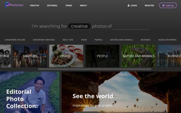Viewport: 181px width, 113px height.
Task: Open the Daily Life thumbnail
Action: pyautogui.click(x=30, y=56)
